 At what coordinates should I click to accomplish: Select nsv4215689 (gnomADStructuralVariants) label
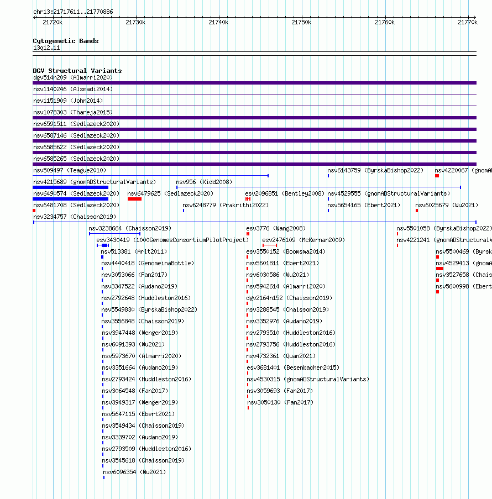click(x=95, y=182)
